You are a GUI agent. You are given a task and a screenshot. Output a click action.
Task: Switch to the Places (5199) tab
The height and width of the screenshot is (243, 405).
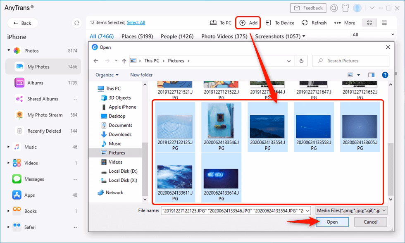pyautogui.click(x=137, y=36)
